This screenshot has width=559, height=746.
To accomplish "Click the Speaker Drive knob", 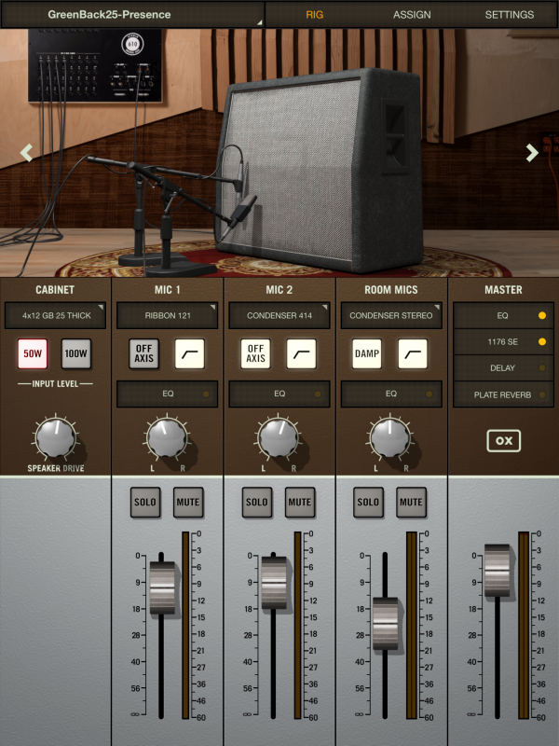I will (56, 436).
